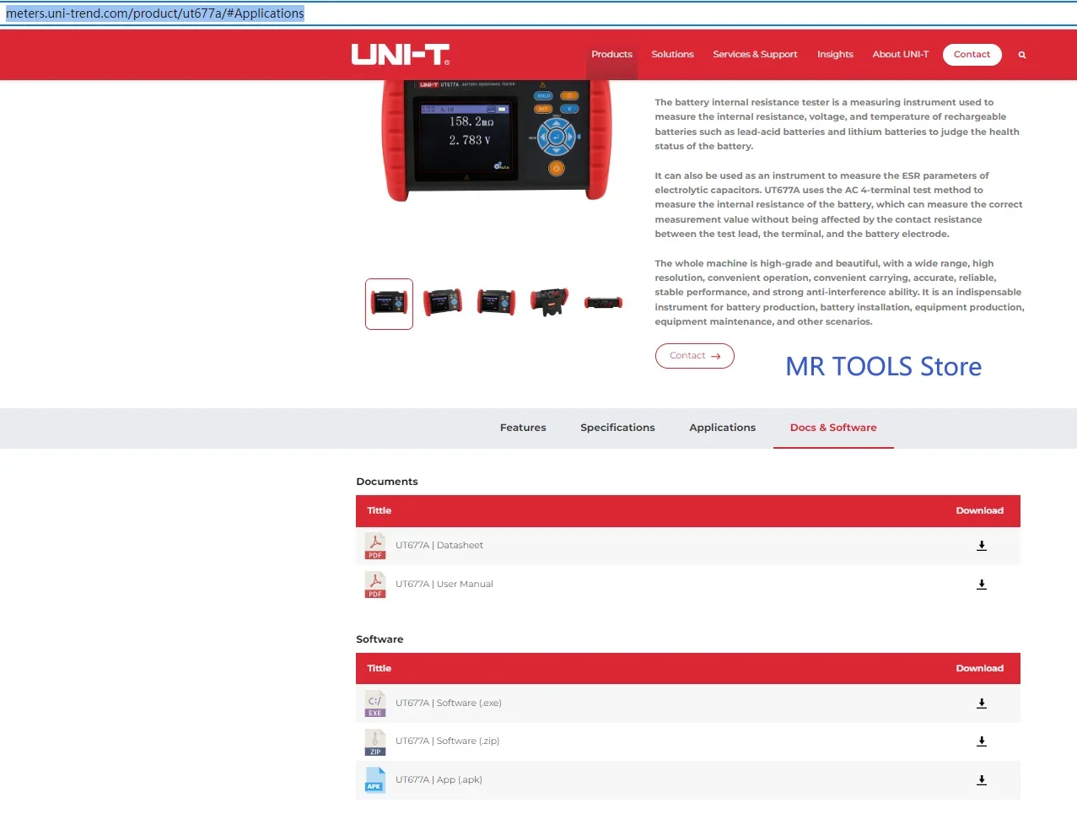Screen dimensions: 1077x830
Task: Download UT677A App (.apk) via arrow icon
Action: [x=981, y=780]
